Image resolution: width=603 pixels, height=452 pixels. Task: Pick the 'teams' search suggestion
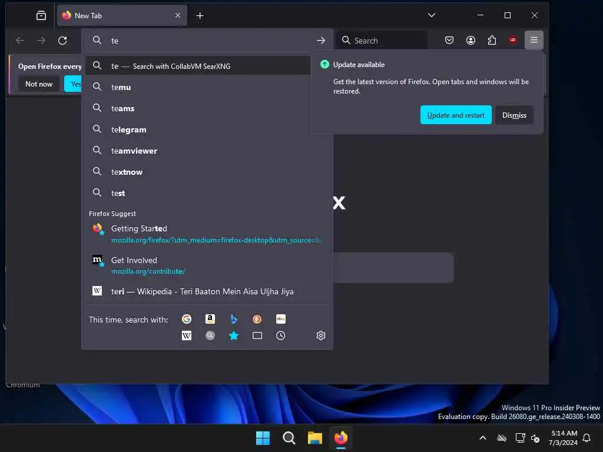[208, 108]
